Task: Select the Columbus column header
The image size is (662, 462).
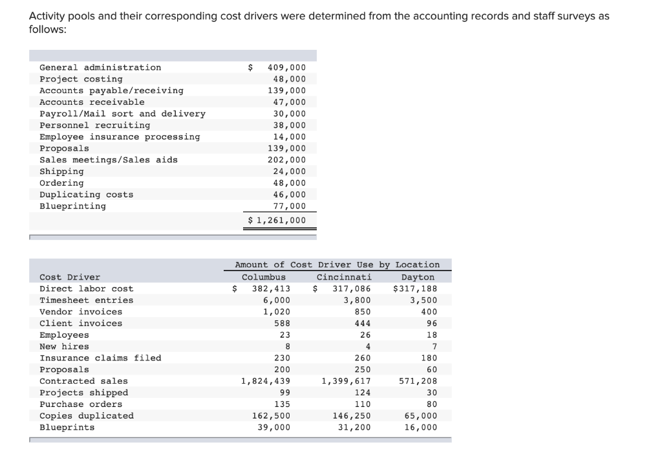Action: (266, 276)
